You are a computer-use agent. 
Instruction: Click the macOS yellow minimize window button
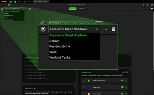tap(4, 2)
